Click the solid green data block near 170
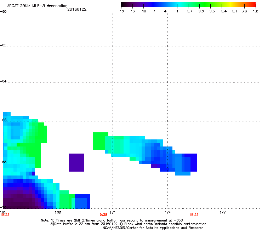This screenshot has height=230, width=262. tap(99, 141)
